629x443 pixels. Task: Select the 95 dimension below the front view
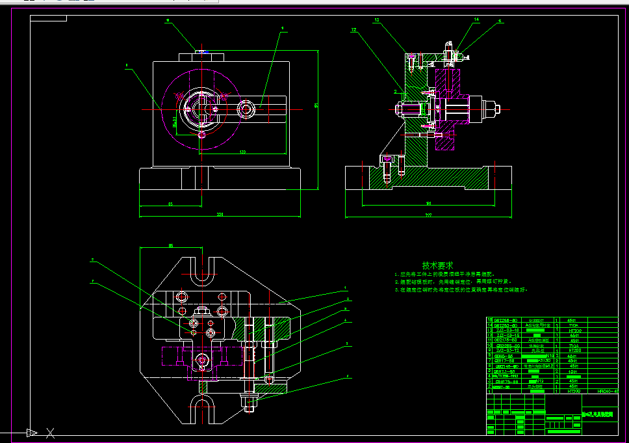[170, 204]
